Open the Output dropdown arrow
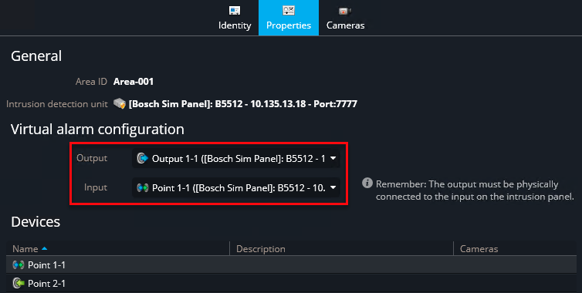582x293 pixels. [333, 158]
